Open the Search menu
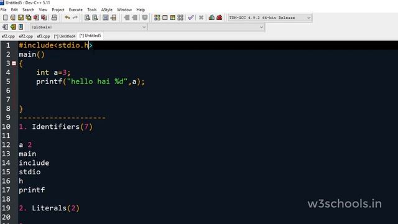Viewport: 398px width, 224px height. (x=28, y=10)
